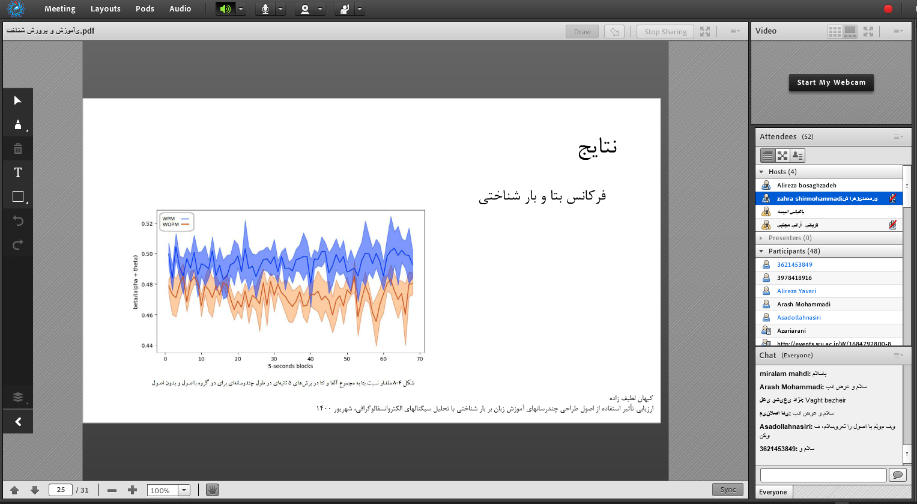Select participant 3621453849 in attendees list
The width and height of the screenshot is (917, 504).
click(829, 264)
